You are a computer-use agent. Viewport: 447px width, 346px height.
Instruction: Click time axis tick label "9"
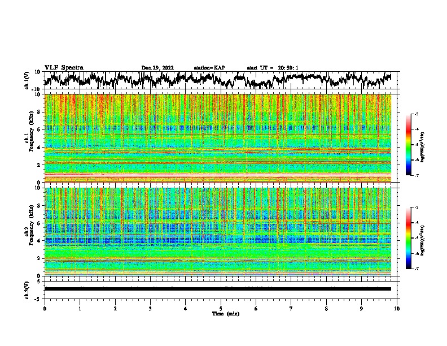(361, 309)
